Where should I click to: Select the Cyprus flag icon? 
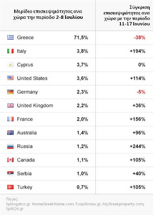pyautogui.click(x=10, y=64)
